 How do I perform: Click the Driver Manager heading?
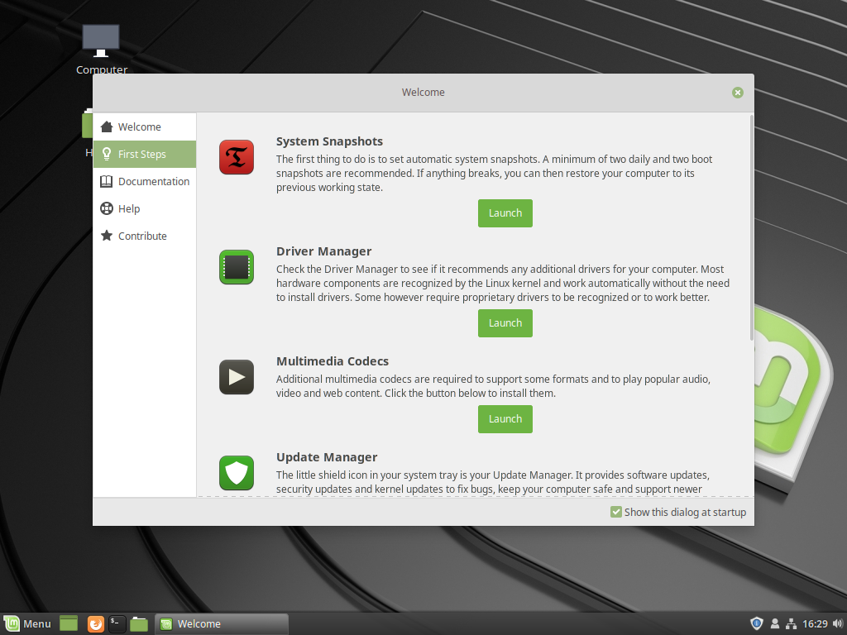coord(323,251)
